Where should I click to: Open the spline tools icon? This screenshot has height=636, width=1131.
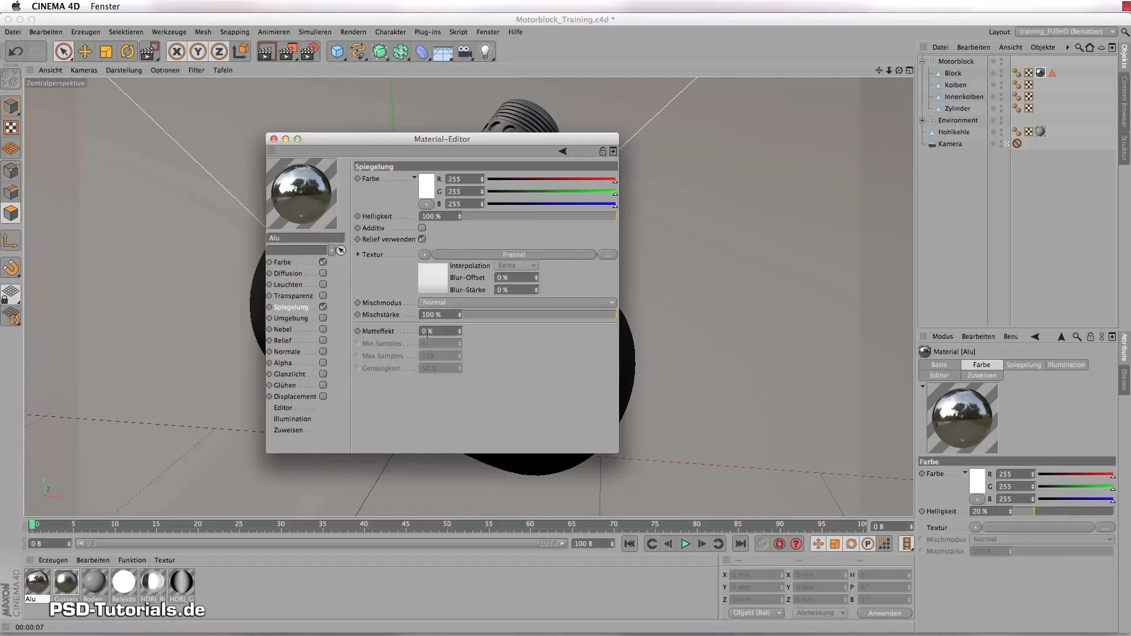358,52
